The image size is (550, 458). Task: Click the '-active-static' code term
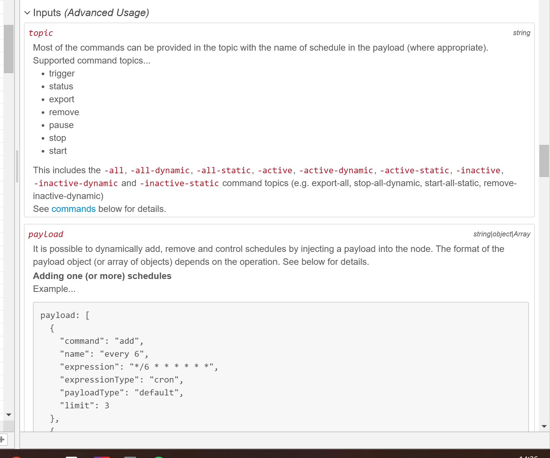pos(415,170)
